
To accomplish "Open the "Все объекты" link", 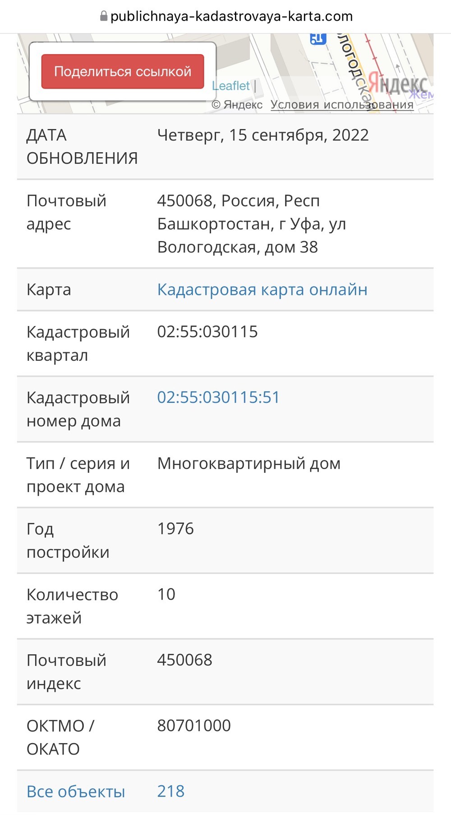I will pyautogui.click(x=76, y=791).
